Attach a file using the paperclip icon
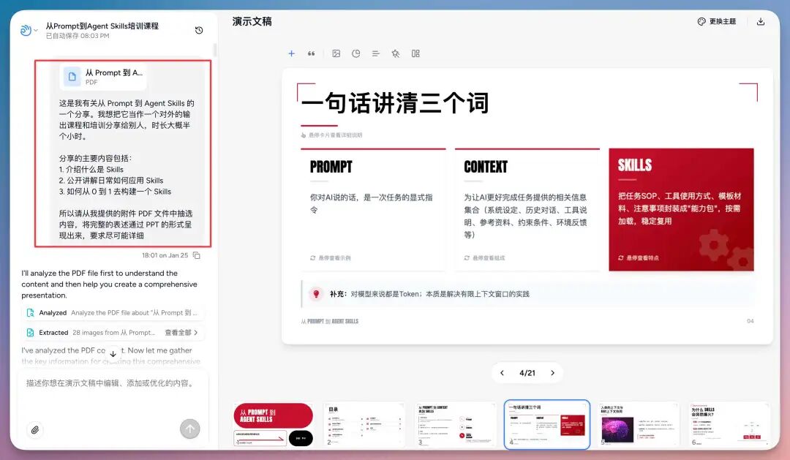 point(35,430)
